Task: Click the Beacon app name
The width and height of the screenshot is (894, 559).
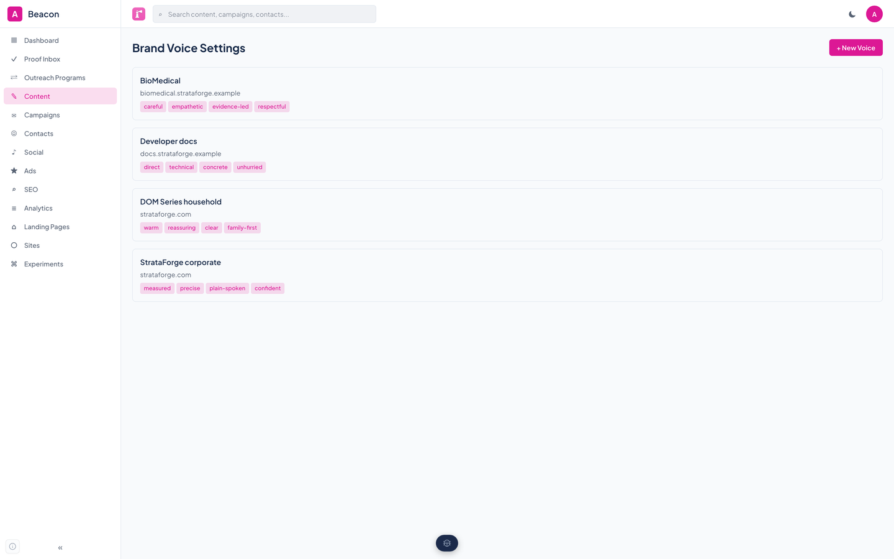Action: pyautogui.click(x=43, y=14)
